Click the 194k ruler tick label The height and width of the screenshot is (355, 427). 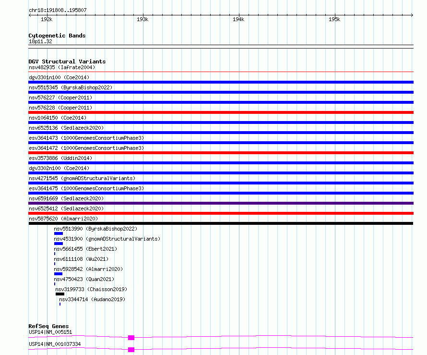[238, 19]
